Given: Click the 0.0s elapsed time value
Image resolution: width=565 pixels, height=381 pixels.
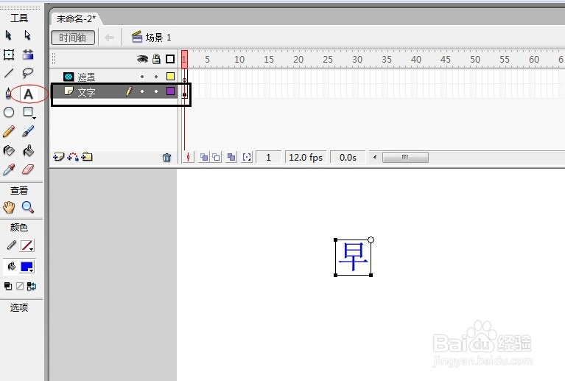Looking at the screenshot, I should pyautogui.click(x=348, y=158).
